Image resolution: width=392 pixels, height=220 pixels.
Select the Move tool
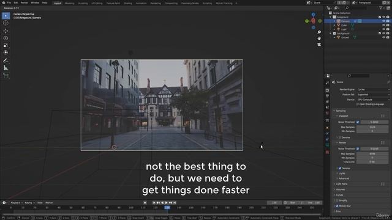pos(6,31)
